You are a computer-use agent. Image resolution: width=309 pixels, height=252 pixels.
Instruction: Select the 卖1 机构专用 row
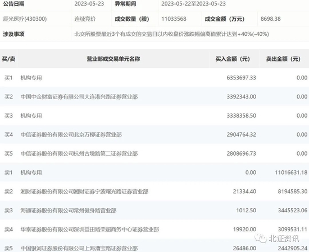point(154,172)
